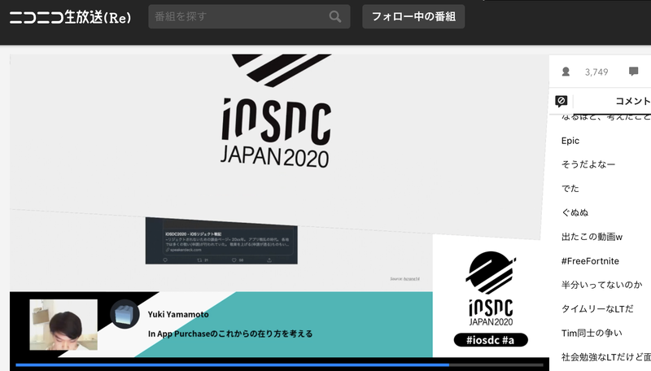Click the talk title In App Purchase text

point(230,334)
